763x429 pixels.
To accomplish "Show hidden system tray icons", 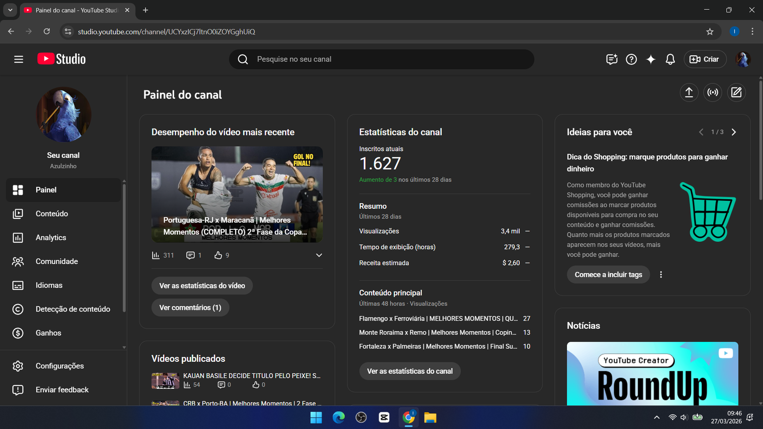I will tap(657, 418).
